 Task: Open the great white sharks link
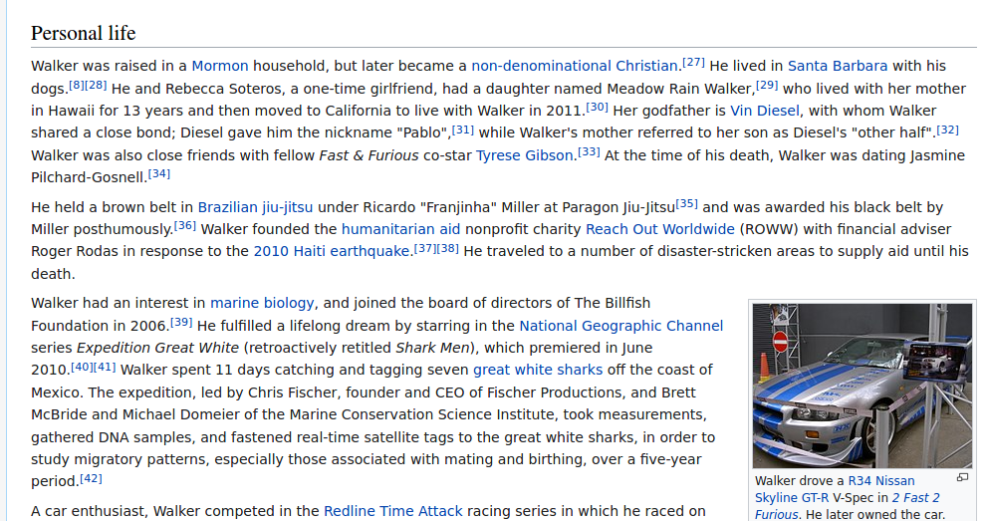[538, 370]
